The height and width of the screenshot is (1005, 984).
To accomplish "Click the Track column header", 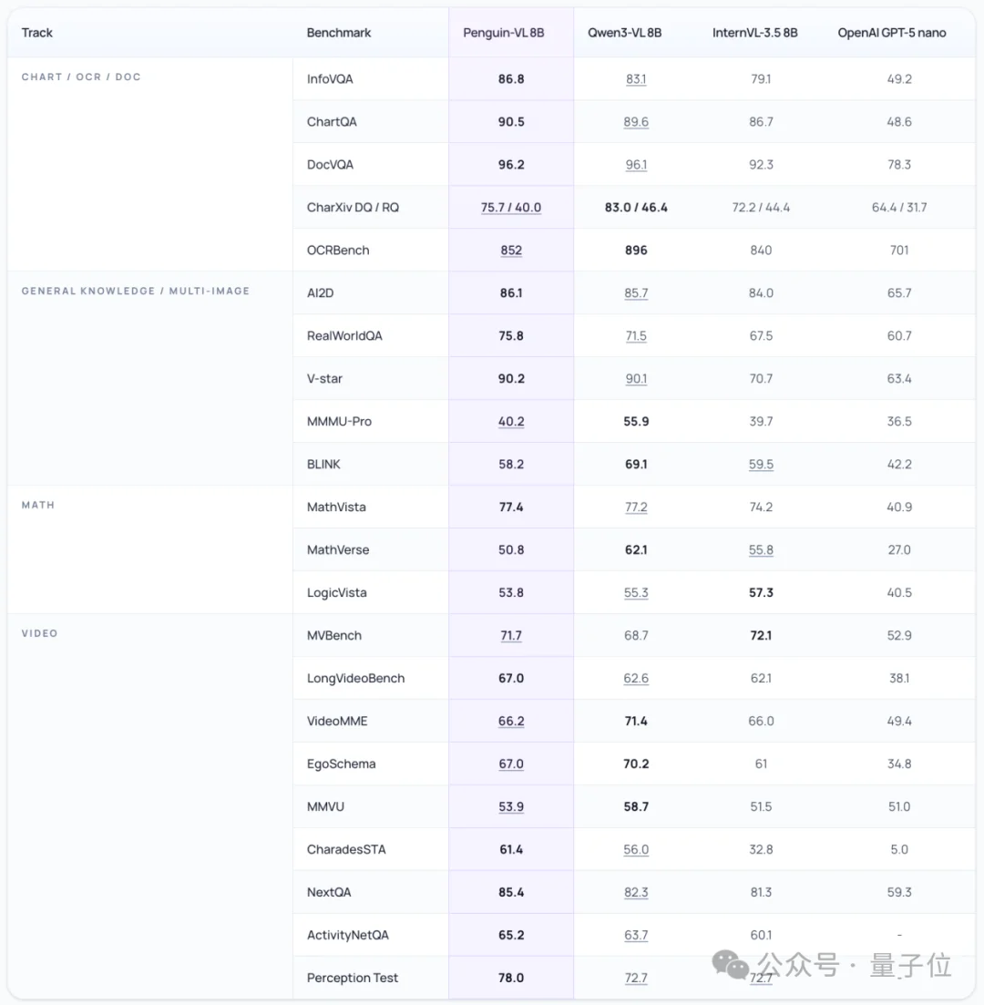I will tap(37, 33).
